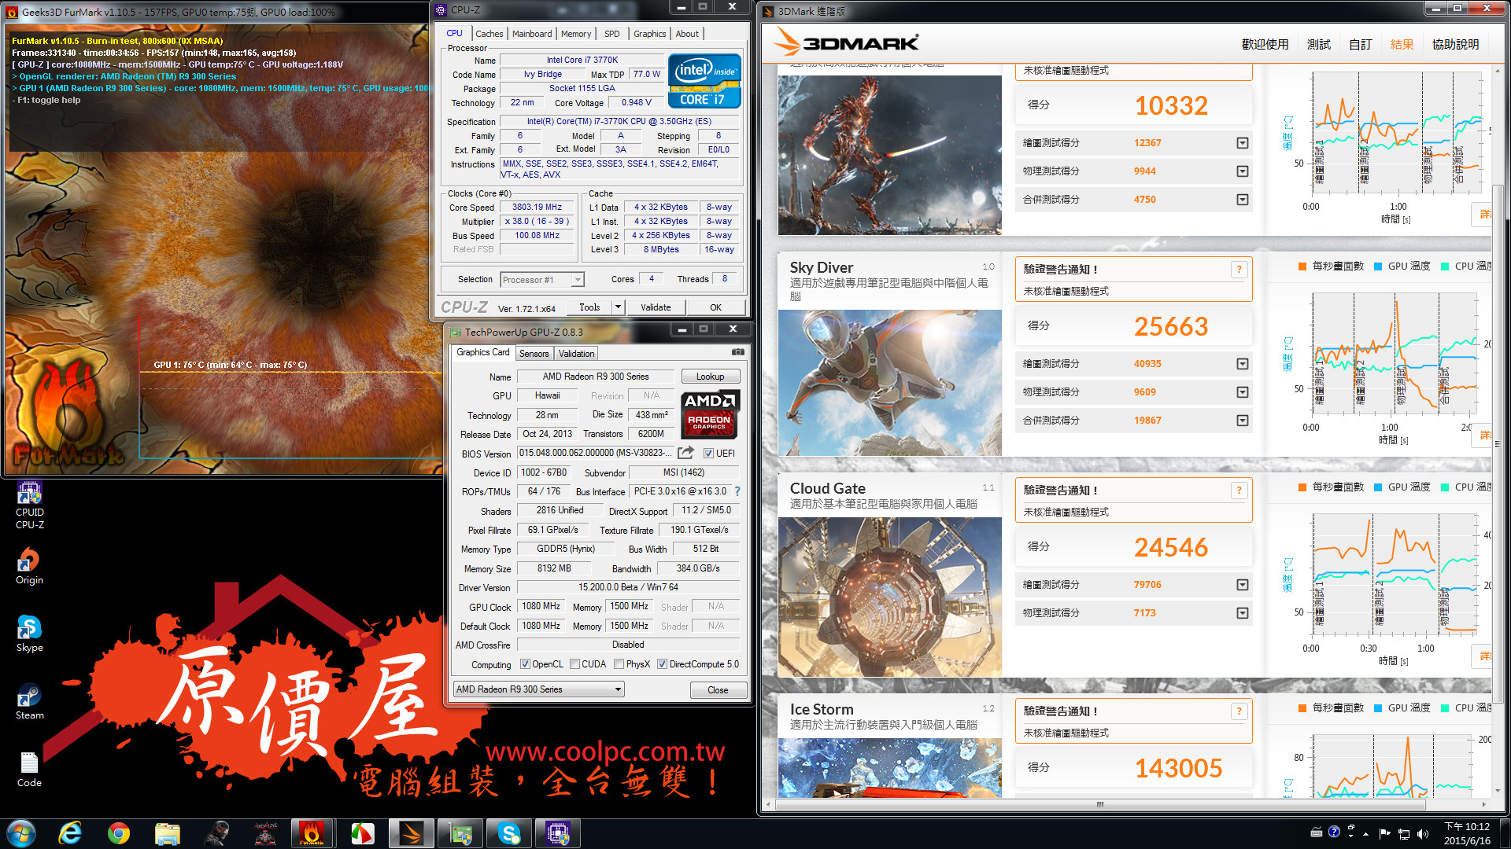This screenshot has width=1511, height=849.
Task: Expand Cloud Gate 79706 graphics score
Action: tap(1243, 585)
